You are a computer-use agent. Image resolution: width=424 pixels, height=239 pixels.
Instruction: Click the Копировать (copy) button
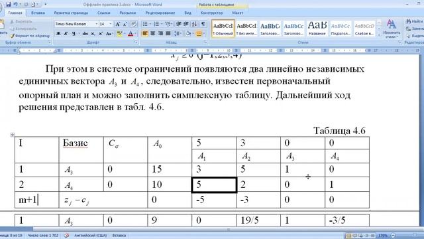point(23,29)
